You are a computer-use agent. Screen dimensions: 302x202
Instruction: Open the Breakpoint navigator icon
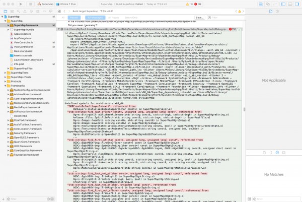tap(44, 12)
